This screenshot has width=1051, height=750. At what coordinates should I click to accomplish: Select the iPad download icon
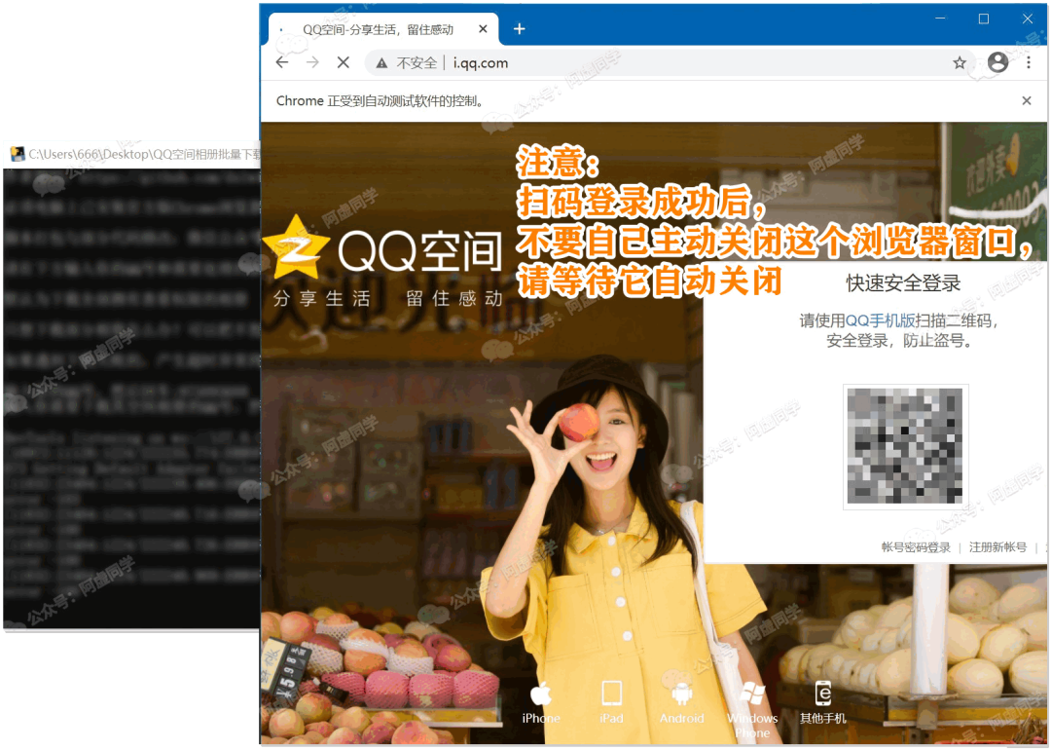pos(611,694)
